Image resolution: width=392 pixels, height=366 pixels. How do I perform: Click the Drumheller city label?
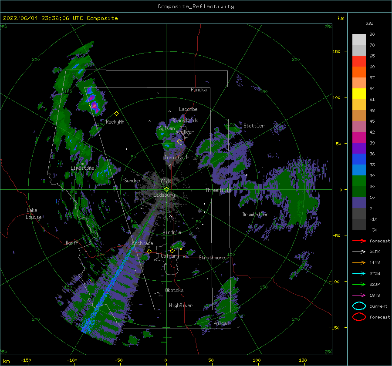[255, 215]
